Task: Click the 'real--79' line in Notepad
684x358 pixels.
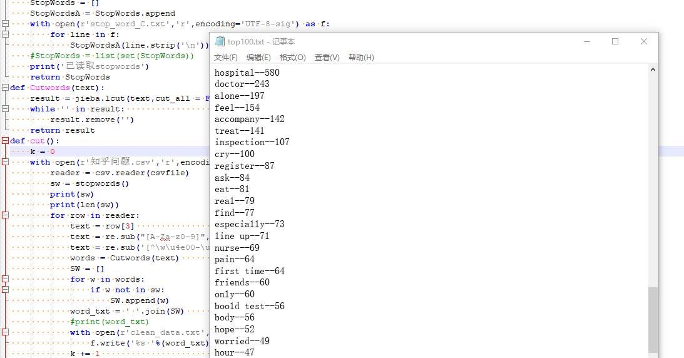Action: (234, 201)
